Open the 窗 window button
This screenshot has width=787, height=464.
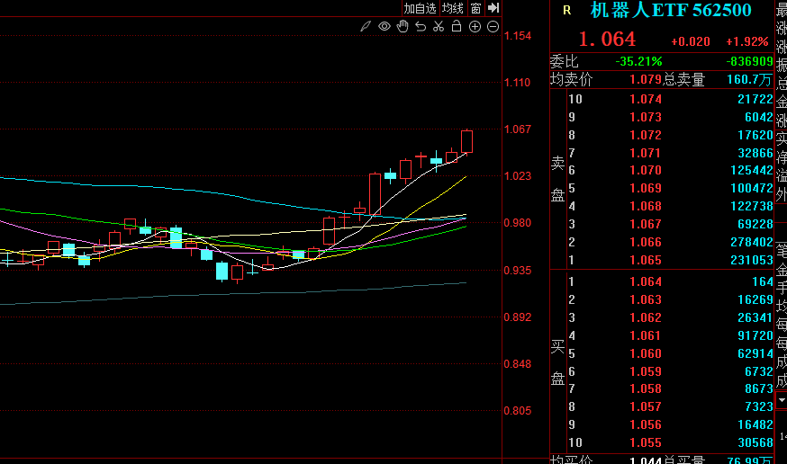coord(475,8)
